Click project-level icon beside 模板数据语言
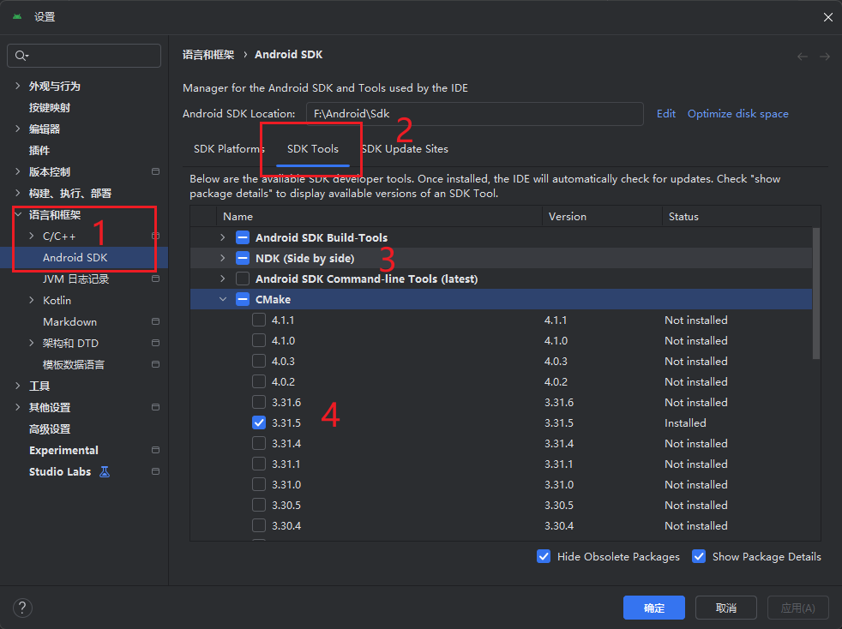842x629 pixels. (x=156, y=364)
